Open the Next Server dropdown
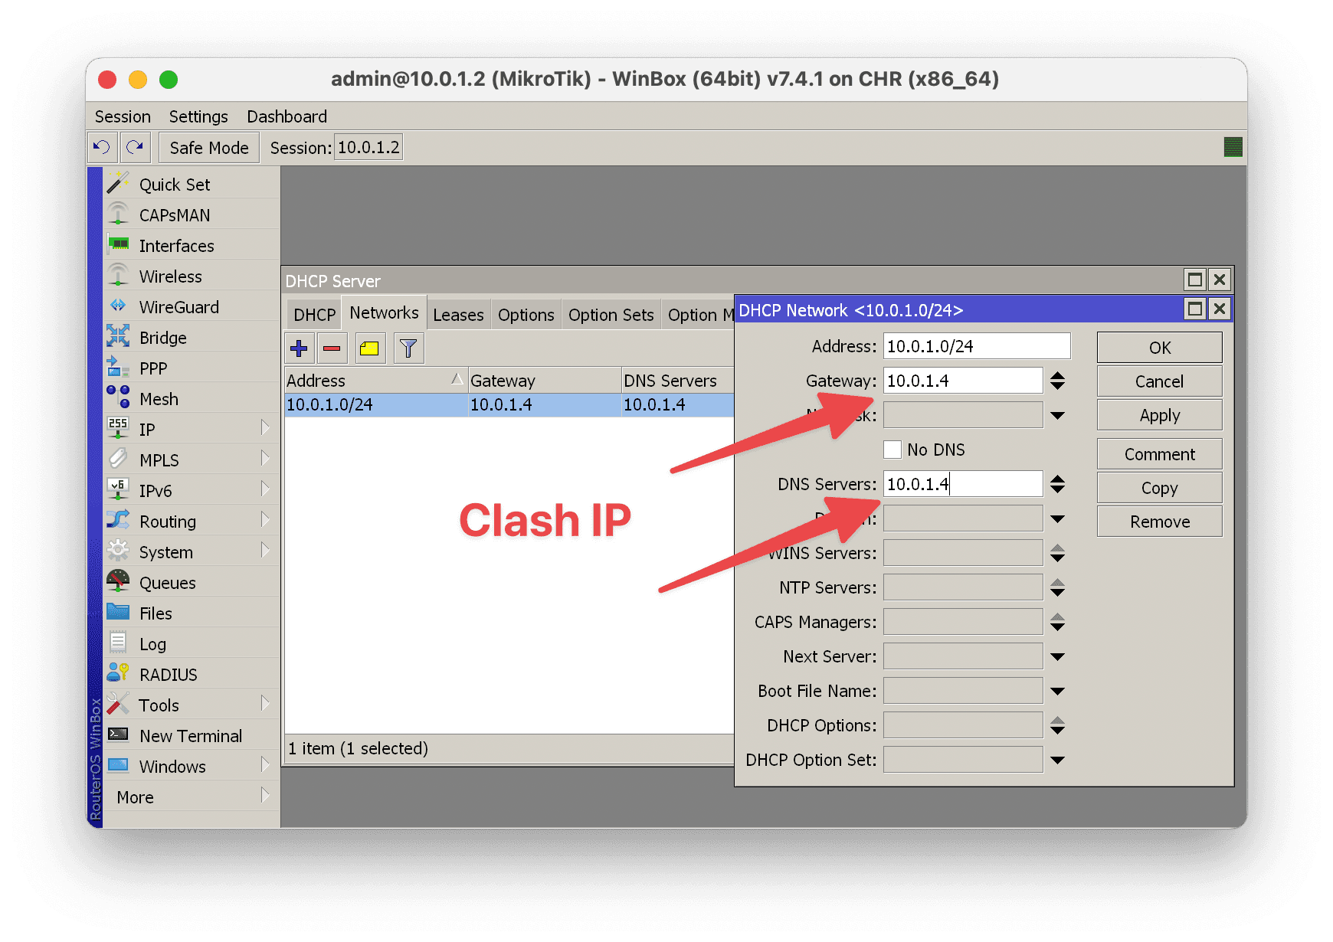Image resolution: width=1333 pixels, height=942 pixels. [x=1058, y=656]
